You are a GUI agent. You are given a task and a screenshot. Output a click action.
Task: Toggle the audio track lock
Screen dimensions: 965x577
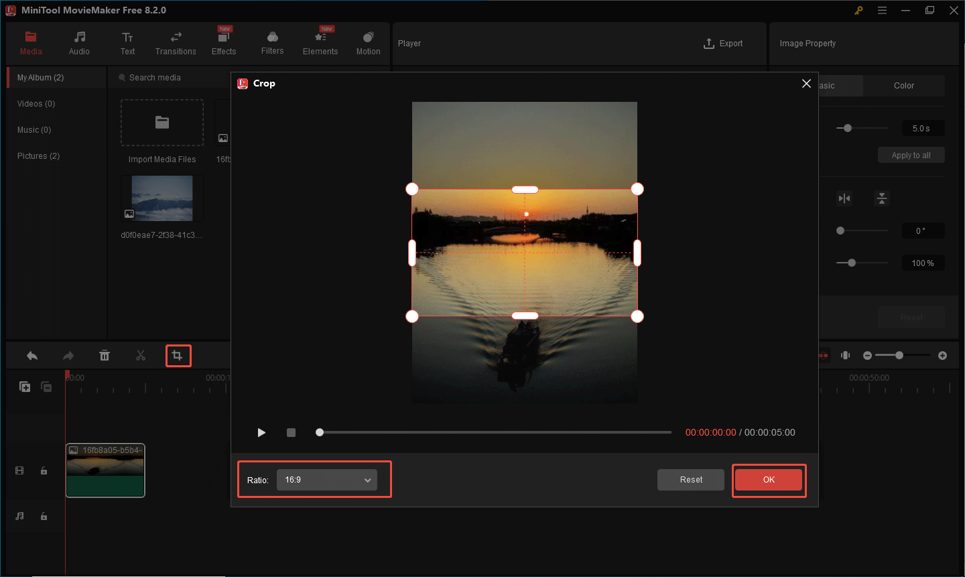44,516
